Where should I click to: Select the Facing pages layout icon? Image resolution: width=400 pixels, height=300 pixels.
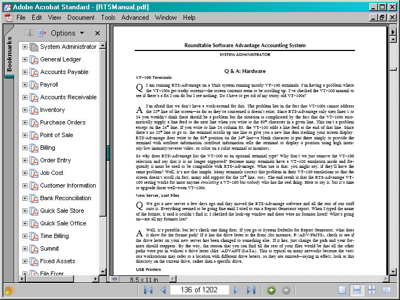click(x=387, y=290)
